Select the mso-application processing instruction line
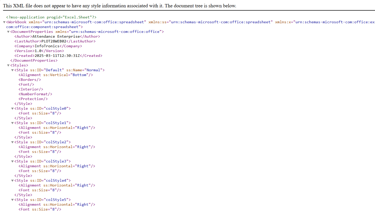 [x=51, y=17]
